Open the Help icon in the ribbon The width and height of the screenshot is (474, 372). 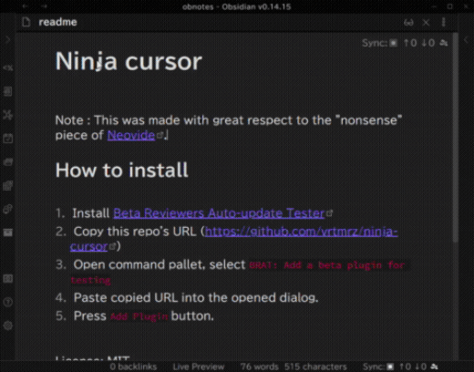point(7,302)
